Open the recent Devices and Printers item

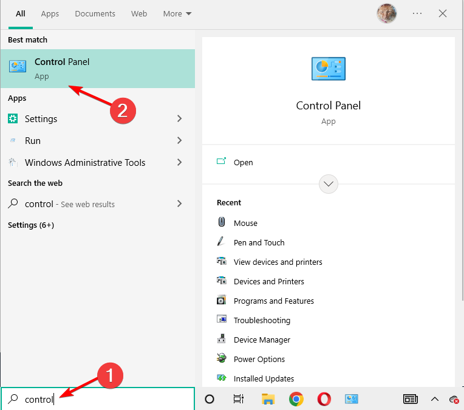[268, 281]
